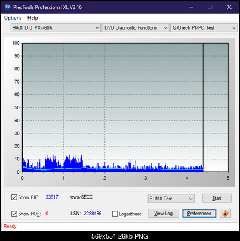Click the orange info icon button
This screenshot has width=240, height=241.
click(225, 214)
